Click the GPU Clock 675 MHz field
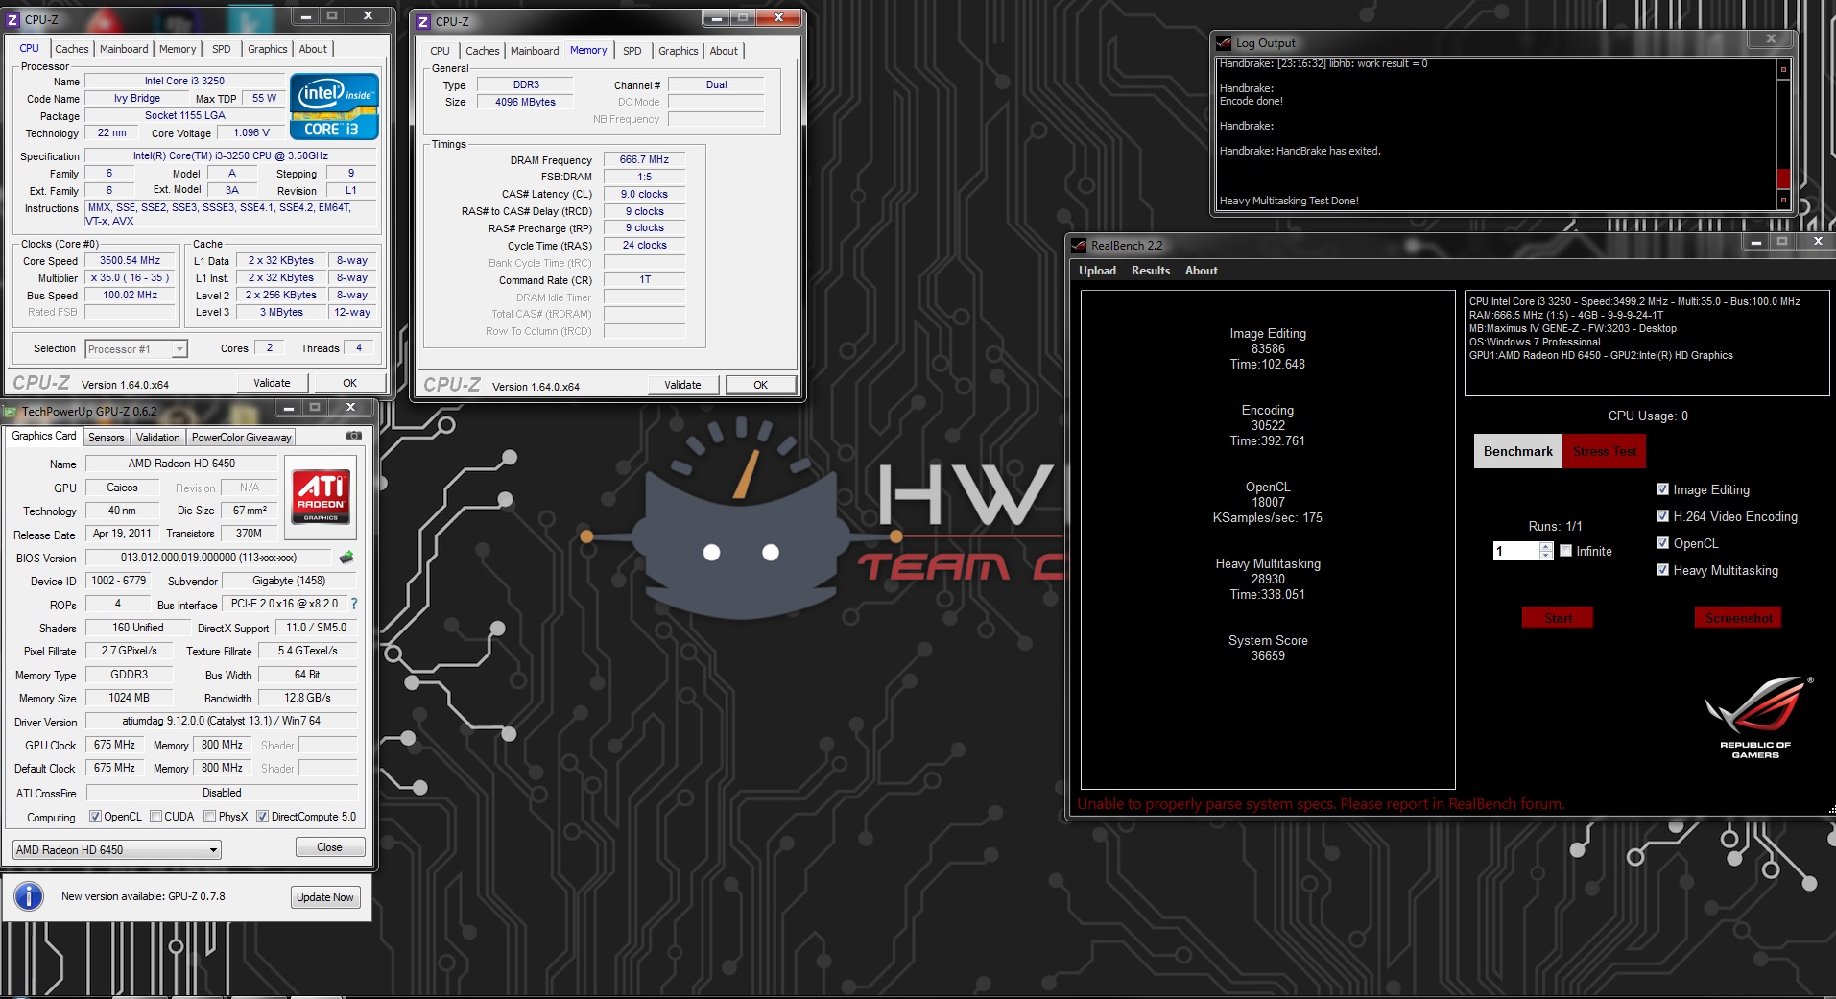This screenshot has height=999, width=1836. click(x=114, y=745)
